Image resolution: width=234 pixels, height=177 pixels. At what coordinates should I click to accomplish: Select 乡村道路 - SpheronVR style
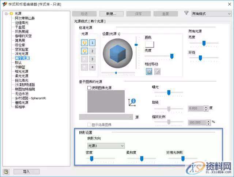click(30, 98)
